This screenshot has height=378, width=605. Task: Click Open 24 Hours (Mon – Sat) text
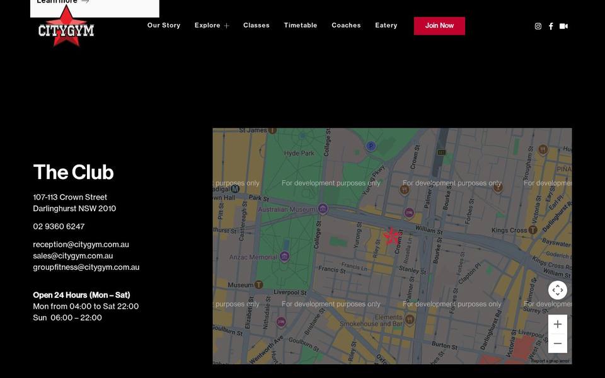[x=81, y=295]
